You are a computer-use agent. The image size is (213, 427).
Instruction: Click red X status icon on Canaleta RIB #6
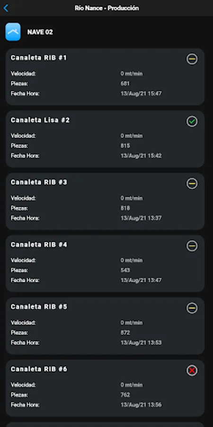[x=192, y=371]
